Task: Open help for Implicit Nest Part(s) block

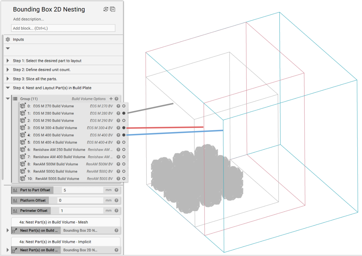Action: (117, 250)
